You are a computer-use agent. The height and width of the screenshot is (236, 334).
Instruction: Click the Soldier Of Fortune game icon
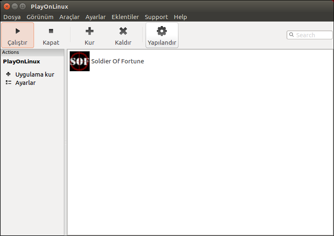click(x=80, y=61)
